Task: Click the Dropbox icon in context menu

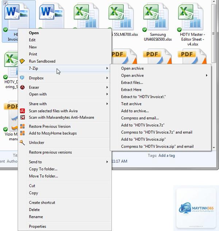Action: click(22, 77)
